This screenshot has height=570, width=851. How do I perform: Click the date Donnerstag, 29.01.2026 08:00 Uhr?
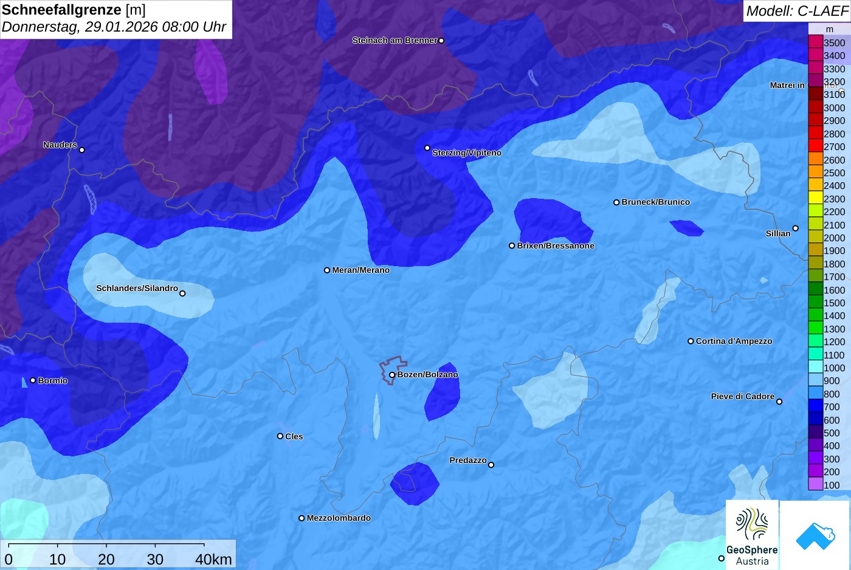[114, 27]
